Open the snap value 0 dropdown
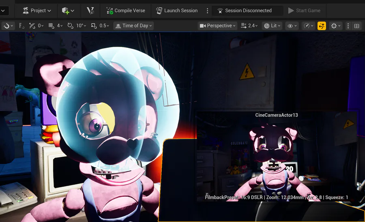365x222 pixels. (x=41, y=26)
